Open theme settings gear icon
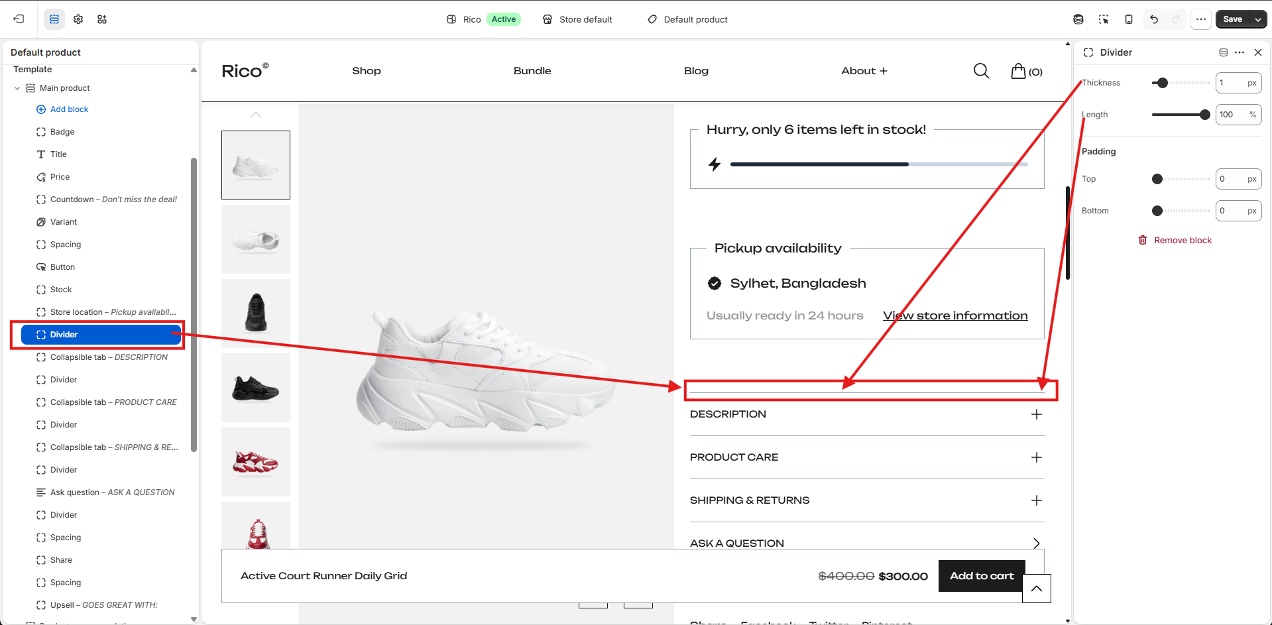 coord(78,19)
